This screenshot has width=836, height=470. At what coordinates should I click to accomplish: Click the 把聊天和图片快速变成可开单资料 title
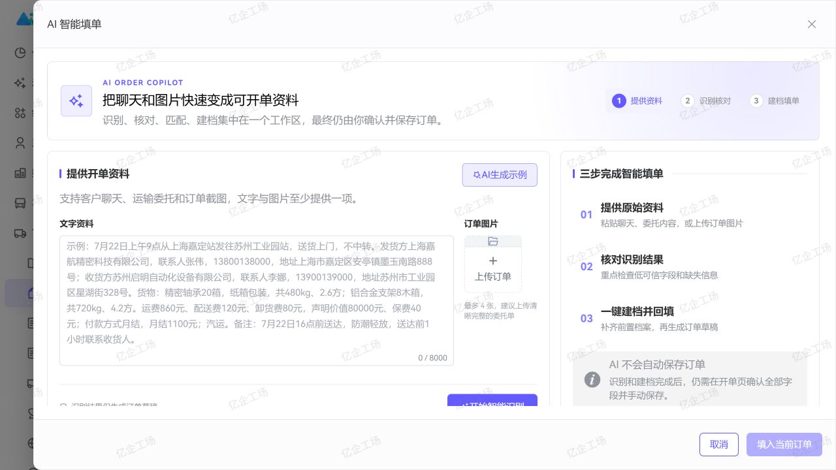point(201,101)
